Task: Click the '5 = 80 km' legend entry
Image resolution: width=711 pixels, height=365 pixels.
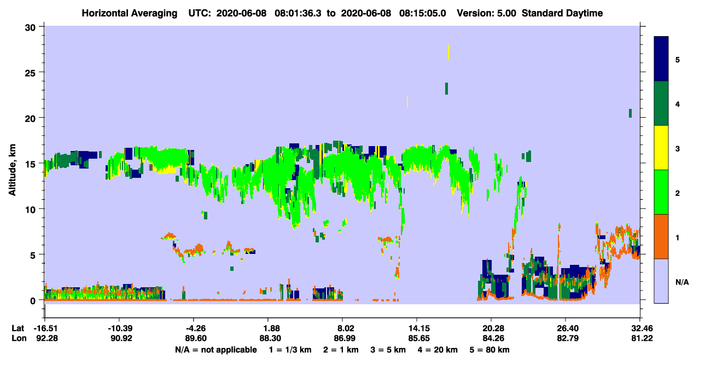Action: [490, 350]
